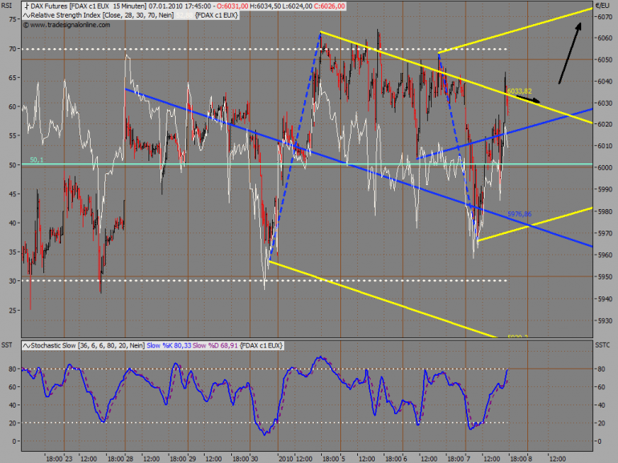This screenshot has width=618, height=463.
Task: Click the www.tradesignalonline.com copyright text
Action: tap(67, 25)
